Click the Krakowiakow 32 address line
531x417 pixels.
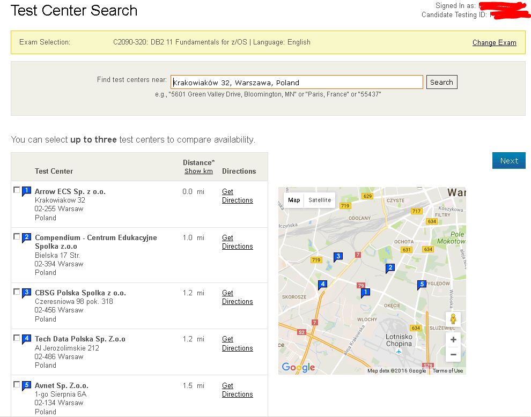click(x=60, y=200)
